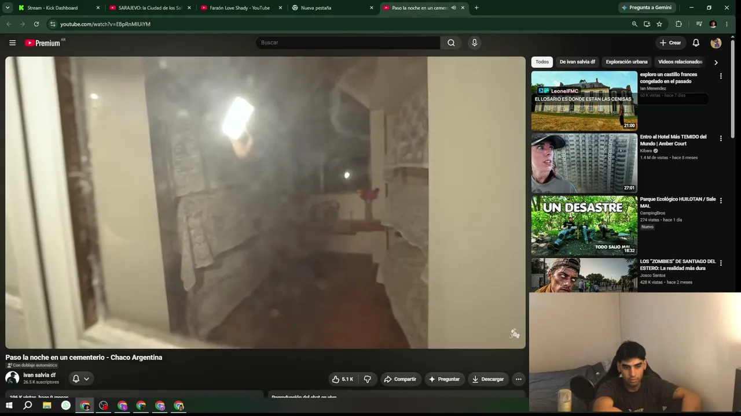View site information icon in address bar
This screenshot has width=741, height=416.
53,24
